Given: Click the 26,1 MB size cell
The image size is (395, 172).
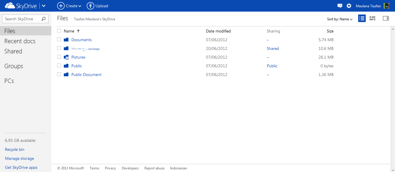Looking at the screenshot, I should pos(326,57).
